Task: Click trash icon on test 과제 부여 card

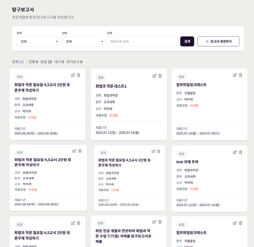Action: (241, 152)
